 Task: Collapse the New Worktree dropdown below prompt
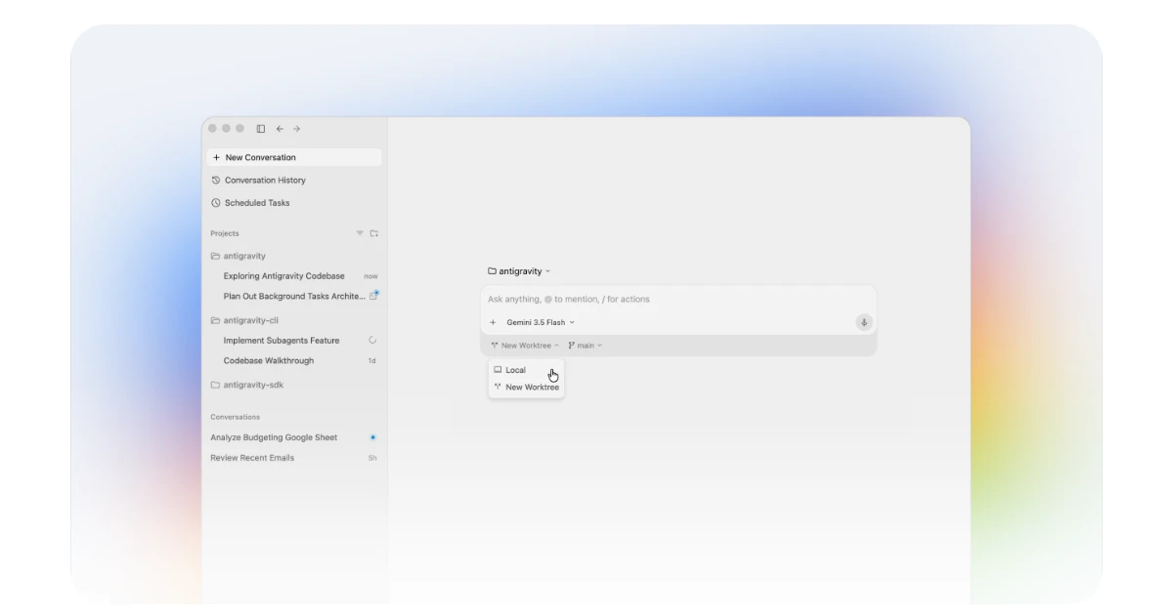coord(525,346)
